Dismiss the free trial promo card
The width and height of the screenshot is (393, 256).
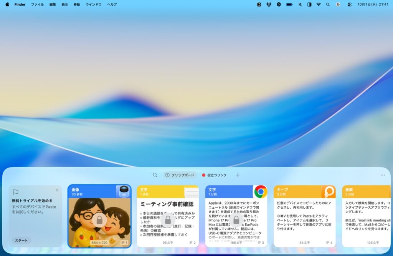click(57, 190)
